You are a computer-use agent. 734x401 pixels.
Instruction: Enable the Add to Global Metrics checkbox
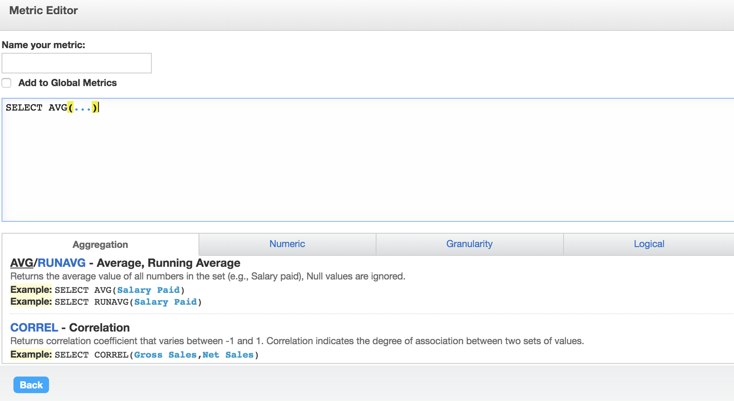tap(6, 83)
